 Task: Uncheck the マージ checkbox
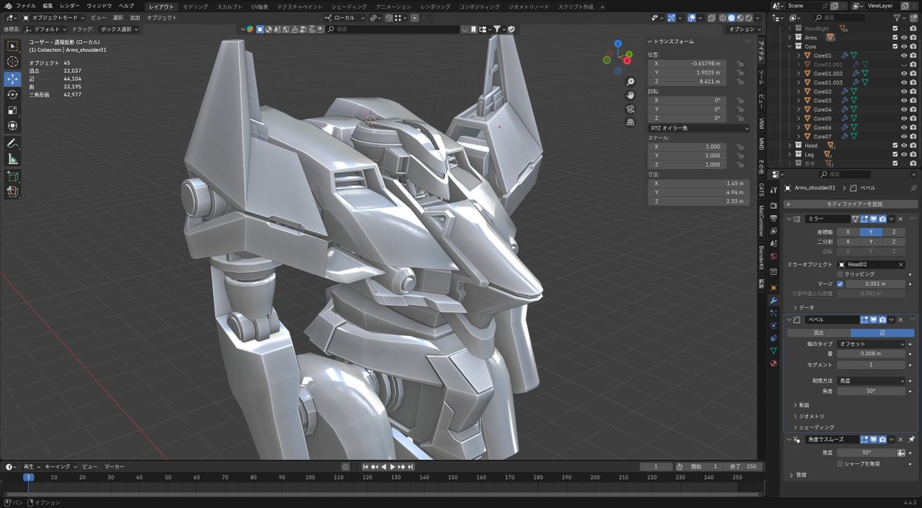[x=840, y=284]
